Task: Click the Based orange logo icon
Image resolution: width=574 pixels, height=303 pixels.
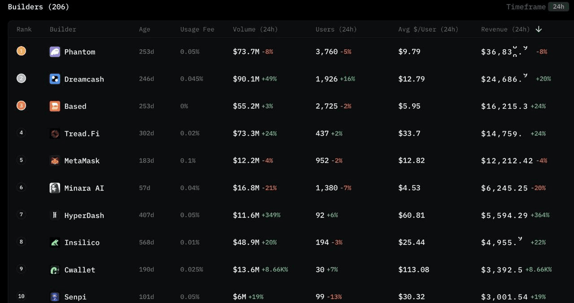Action: point(55,106)
